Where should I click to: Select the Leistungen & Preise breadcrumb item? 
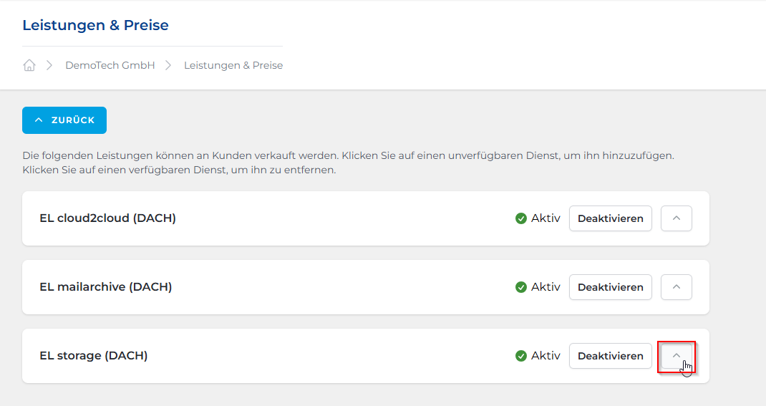[x=233, y=65]
